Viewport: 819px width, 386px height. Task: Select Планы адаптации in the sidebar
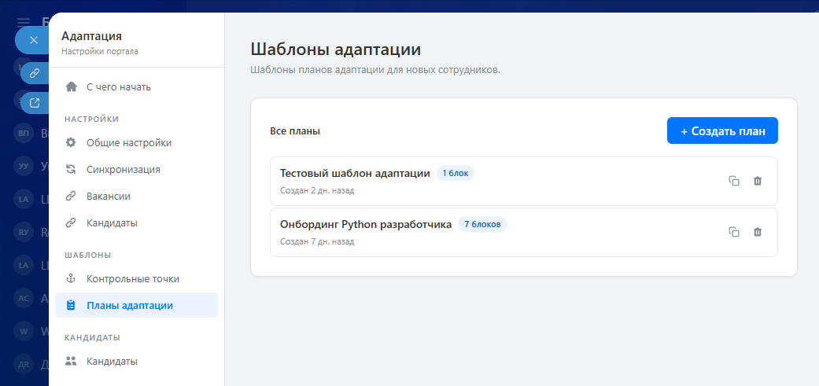[129, 306]
